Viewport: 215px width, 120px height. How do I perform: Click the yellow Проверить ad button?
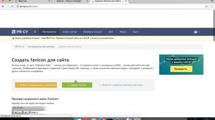181,69
